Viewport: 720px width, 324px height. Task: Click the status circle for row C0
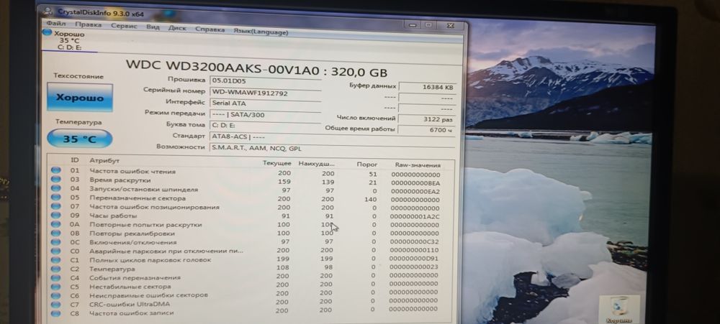point(55,251)
